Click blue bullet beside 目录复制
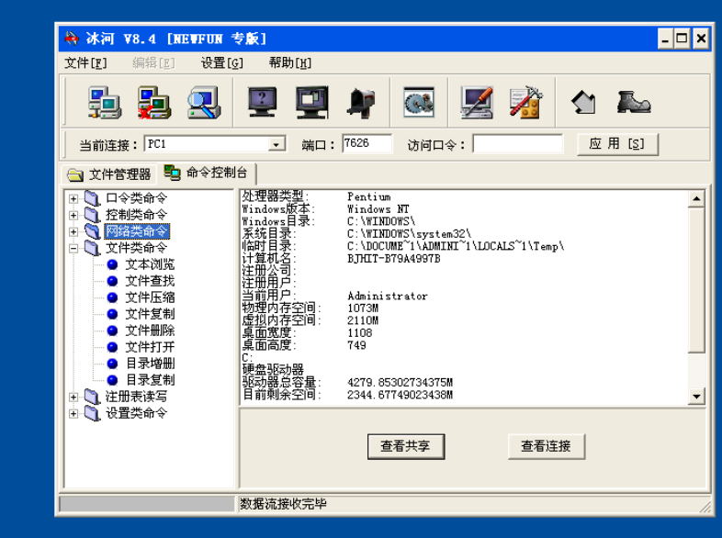Viewport: 722px width, 538px height. (112, 380)
